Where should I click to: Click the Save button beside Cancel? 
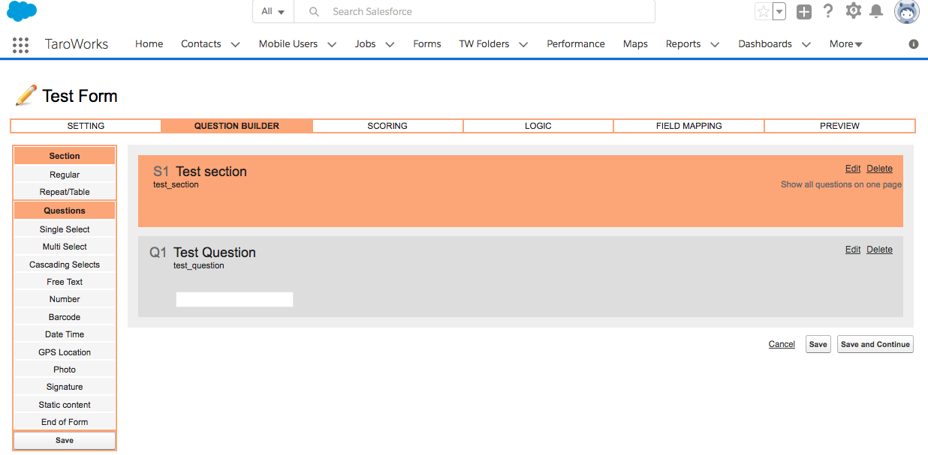[x=818, y=344]
